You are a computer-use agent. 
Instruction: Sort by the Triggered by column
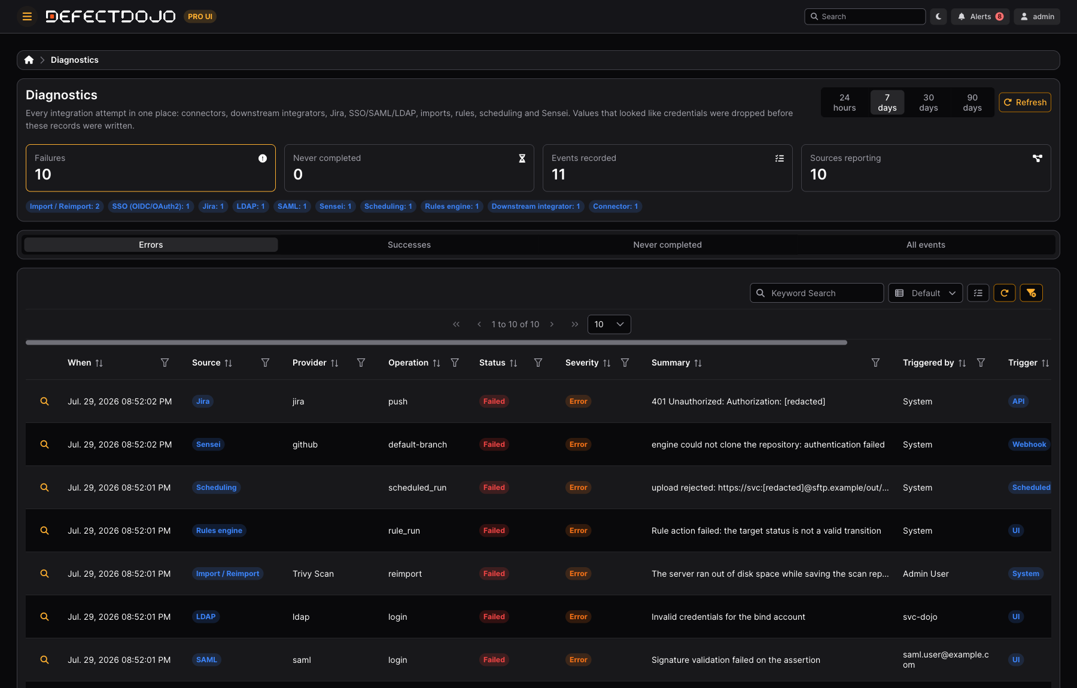[962, 363]
